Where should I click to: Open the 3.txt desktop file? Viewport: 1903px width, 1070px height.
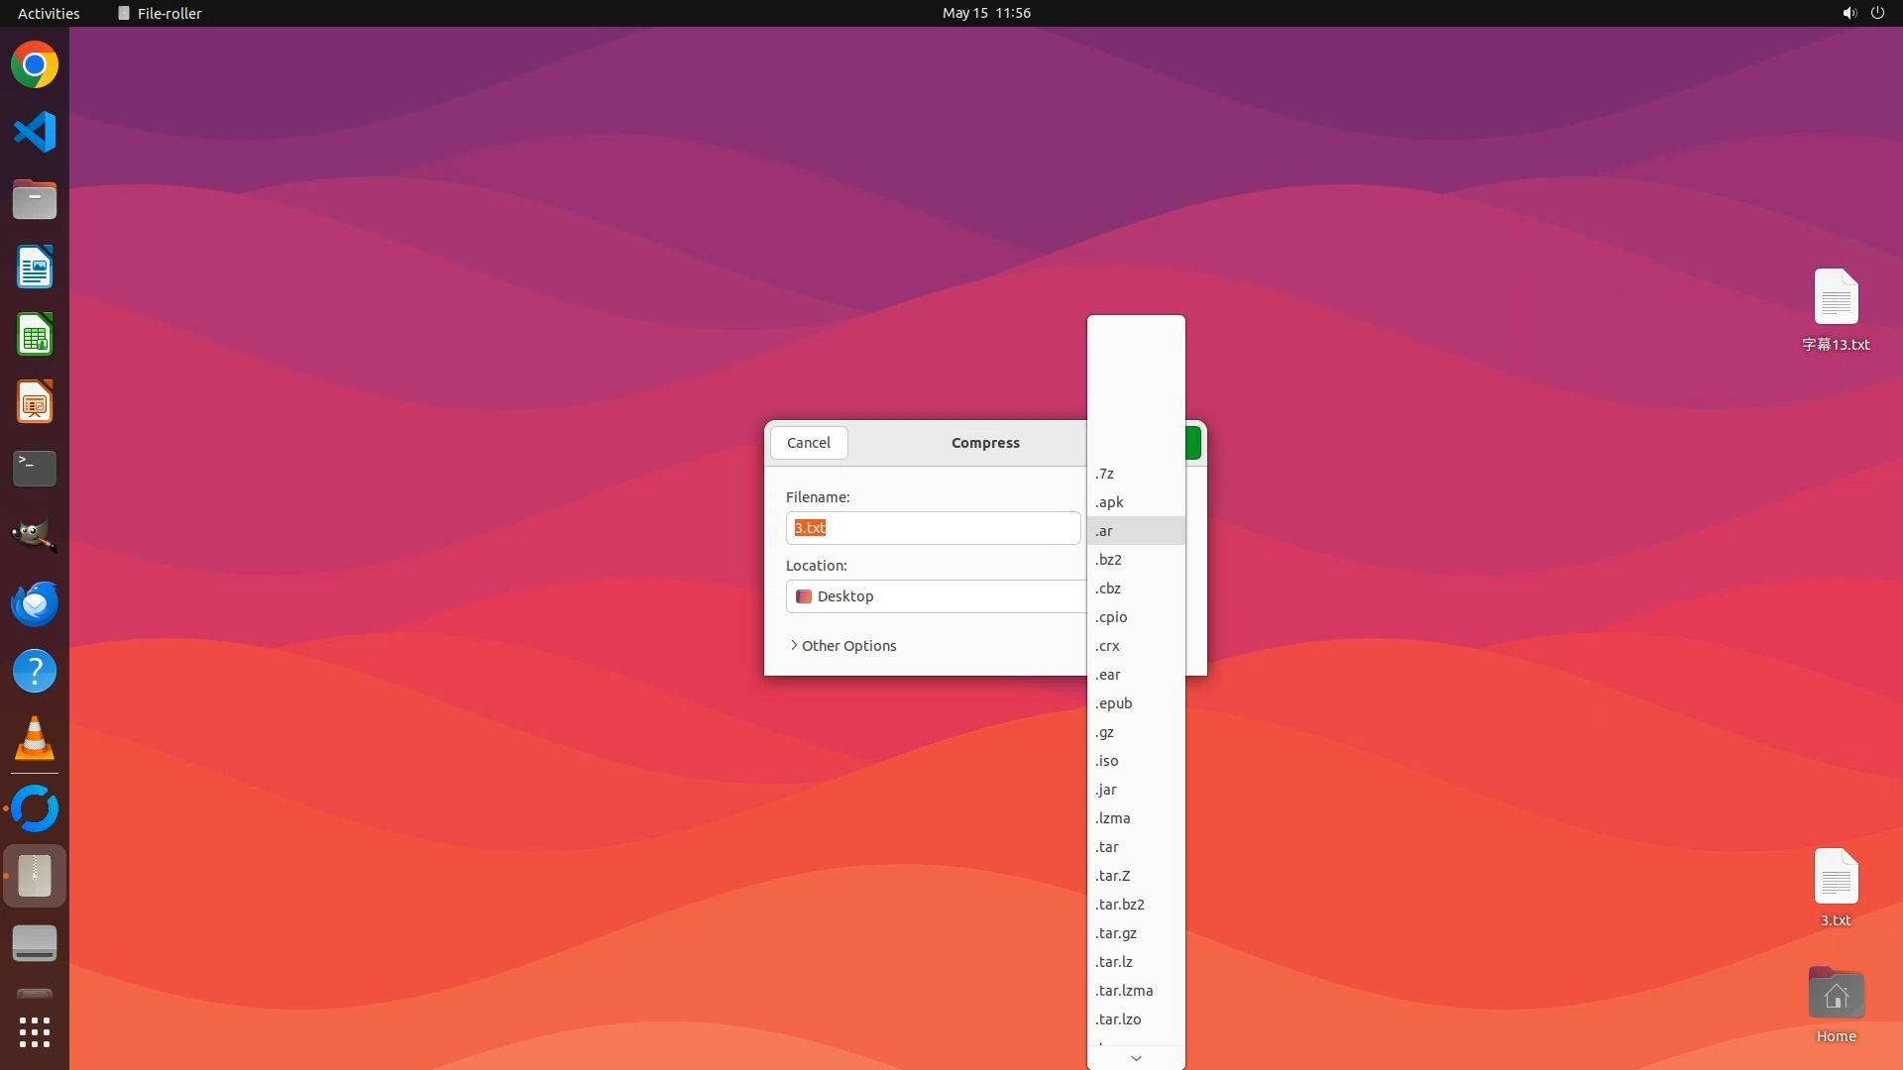[x=1836, y=878]
